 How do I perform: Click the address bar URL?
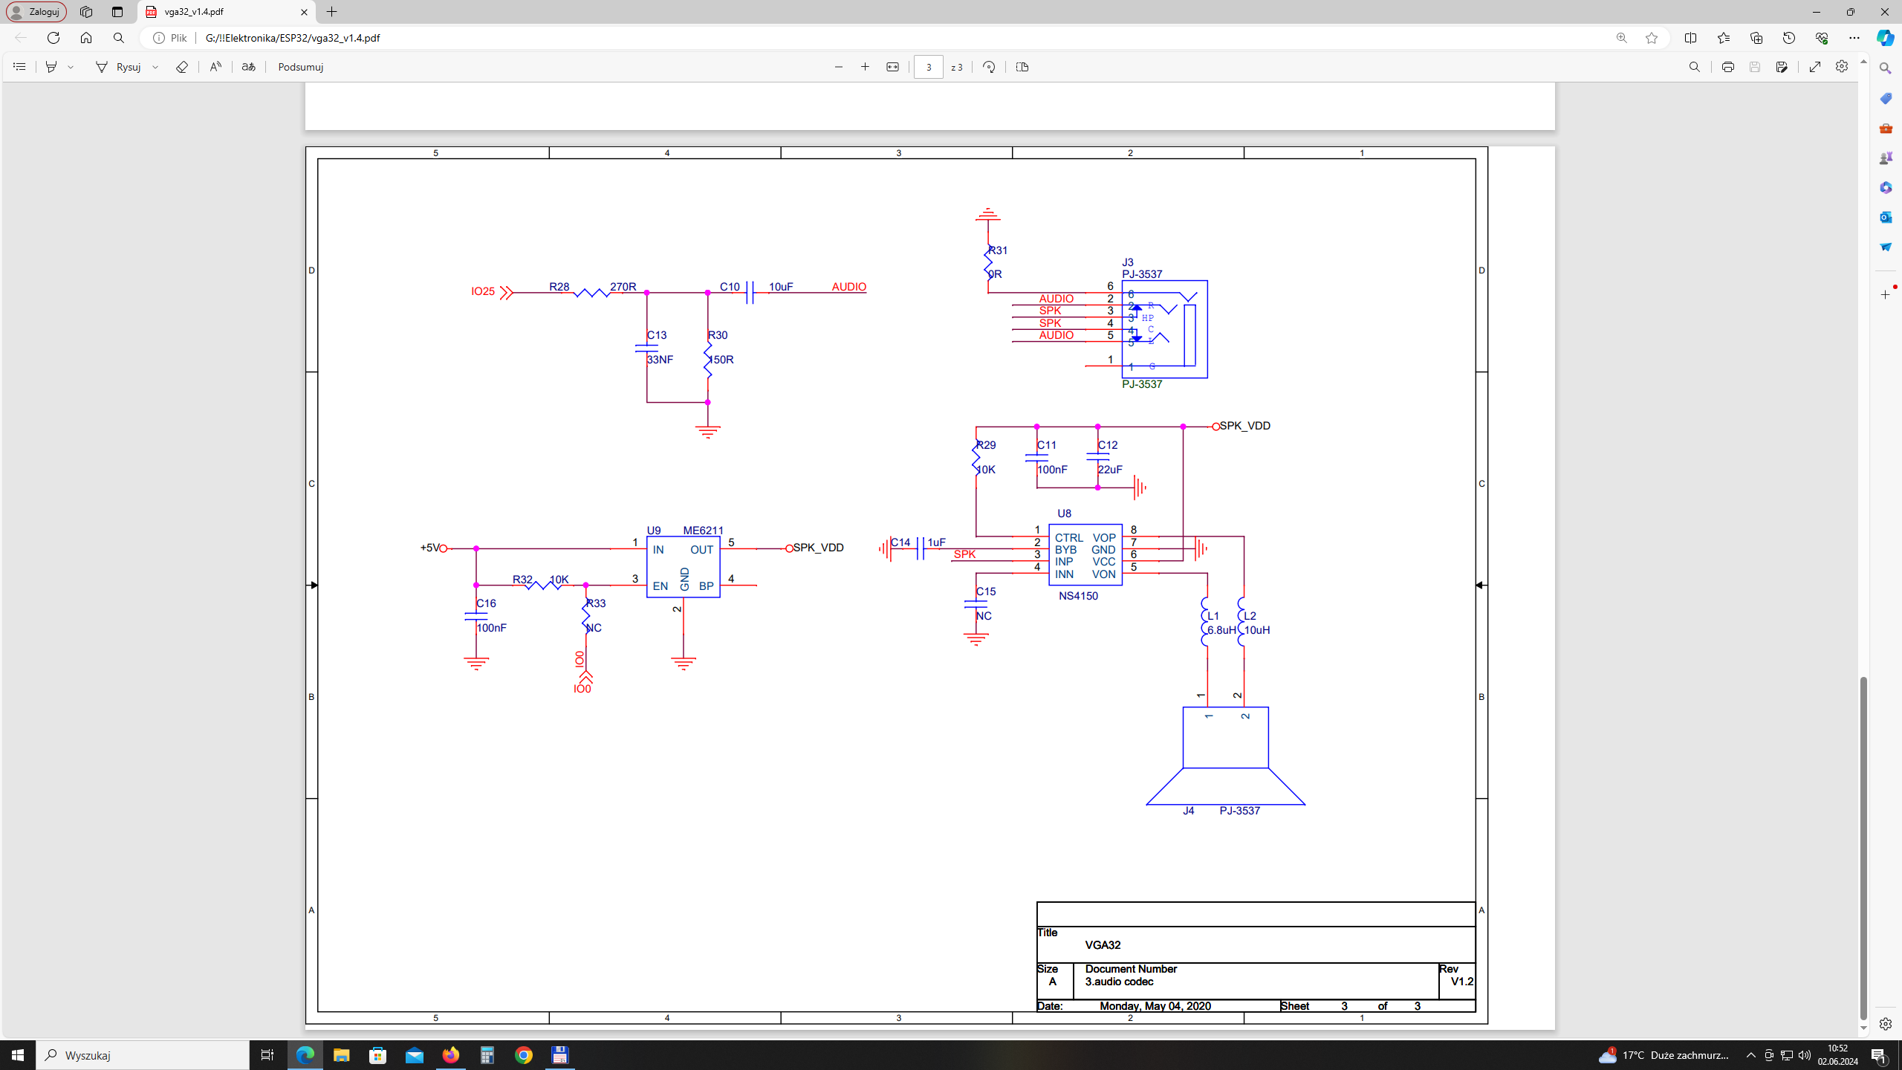(293, 38)
